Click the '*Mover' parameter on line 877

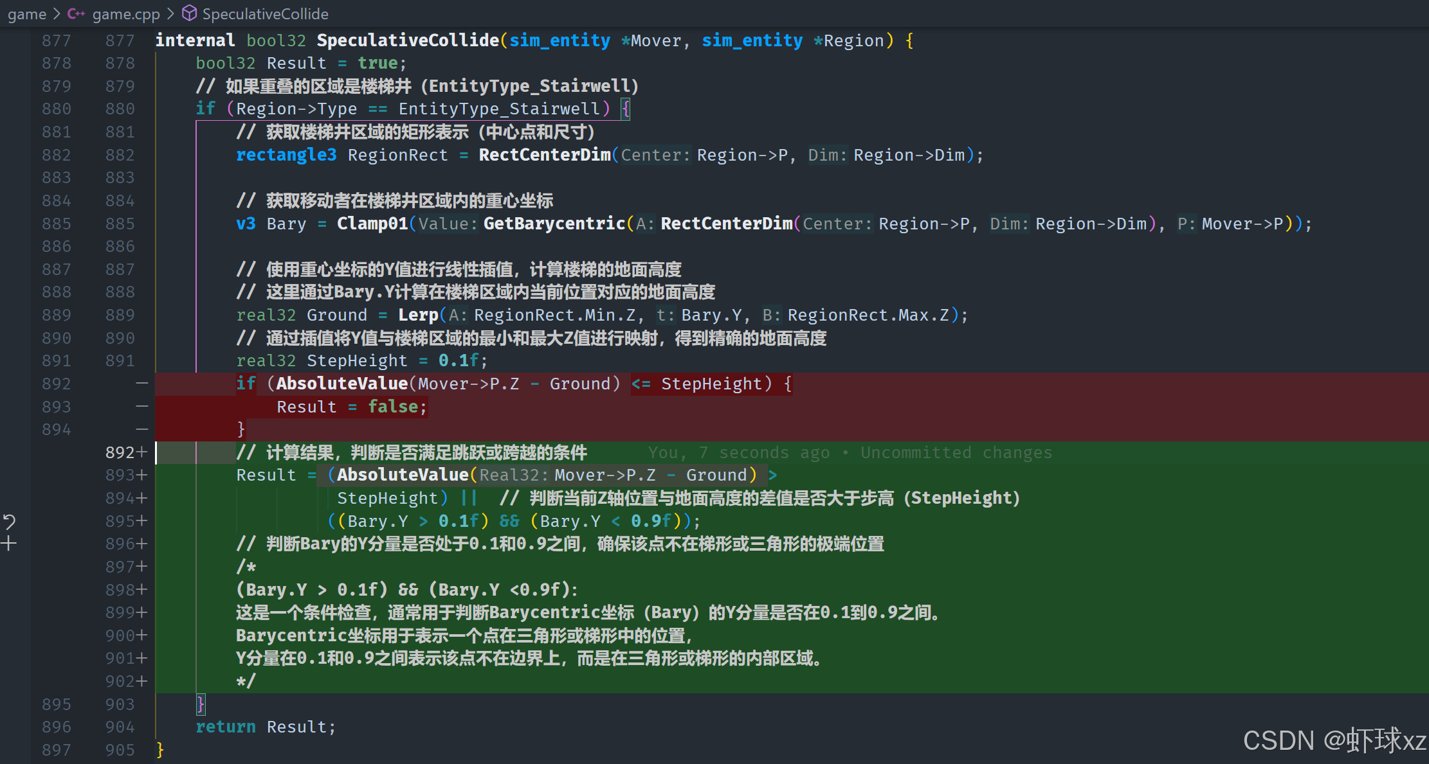pos(651,40)
